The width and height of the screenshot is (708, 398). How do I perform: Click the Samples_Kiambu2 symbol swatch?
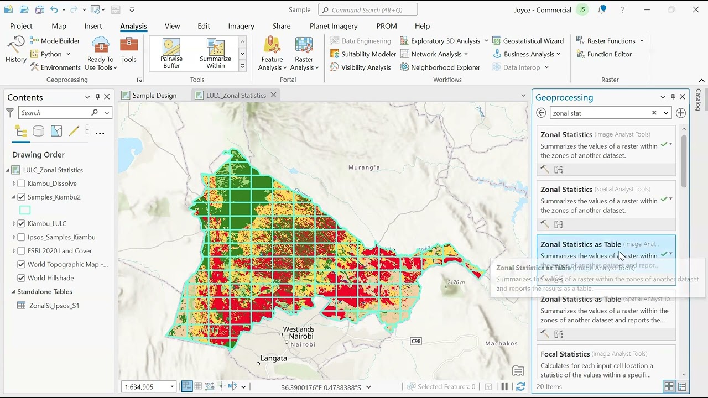point(25,210)
